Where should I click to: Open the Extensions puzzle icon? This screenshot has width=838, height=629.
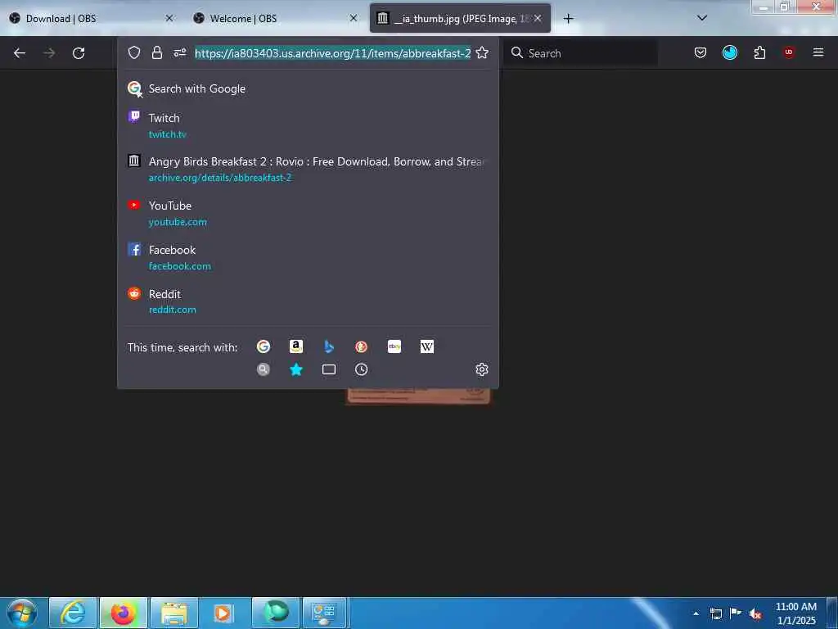click(759, 52)
